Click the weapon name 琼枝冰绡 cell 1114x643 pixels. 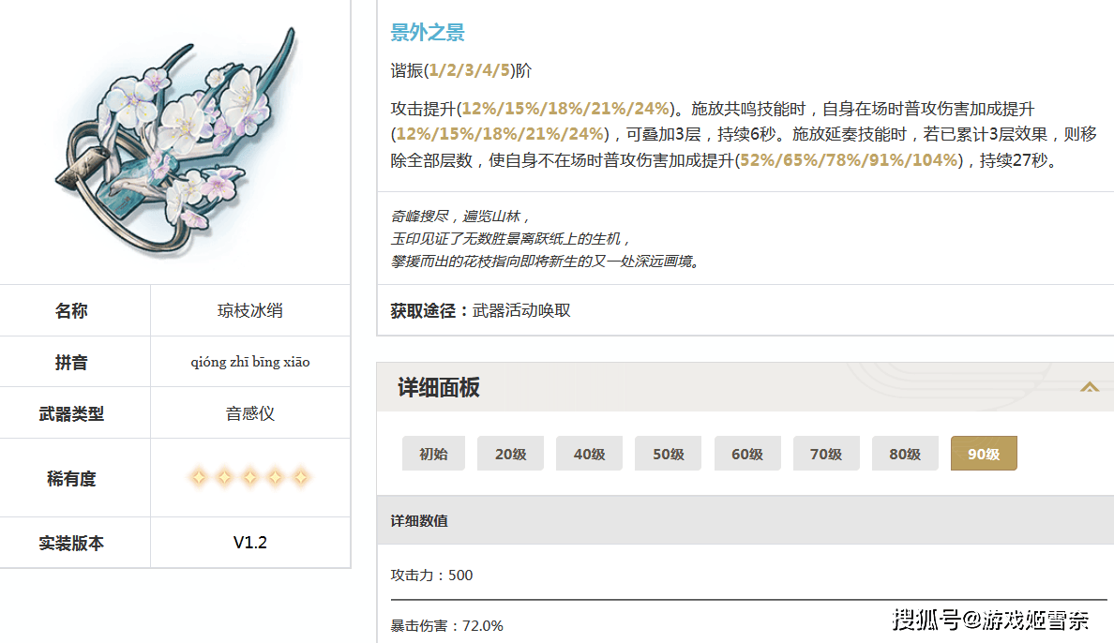coord(250,310)
